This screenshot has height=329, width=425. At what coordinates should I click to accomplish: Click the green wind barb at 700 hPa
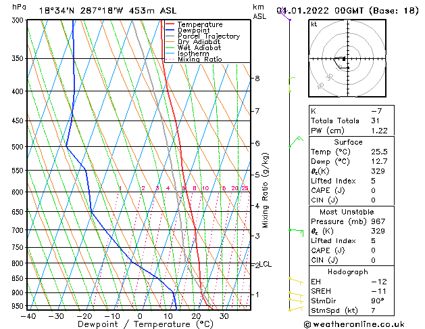click(294, 231)
